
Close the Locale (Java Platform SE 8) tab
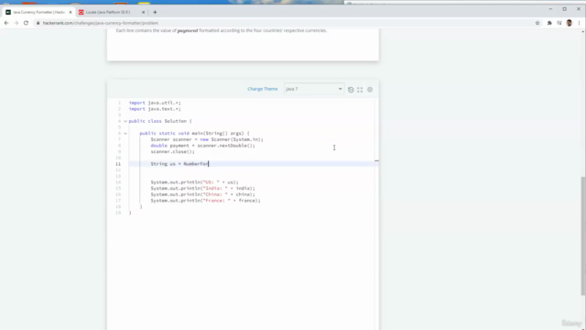tap(143, 12)
